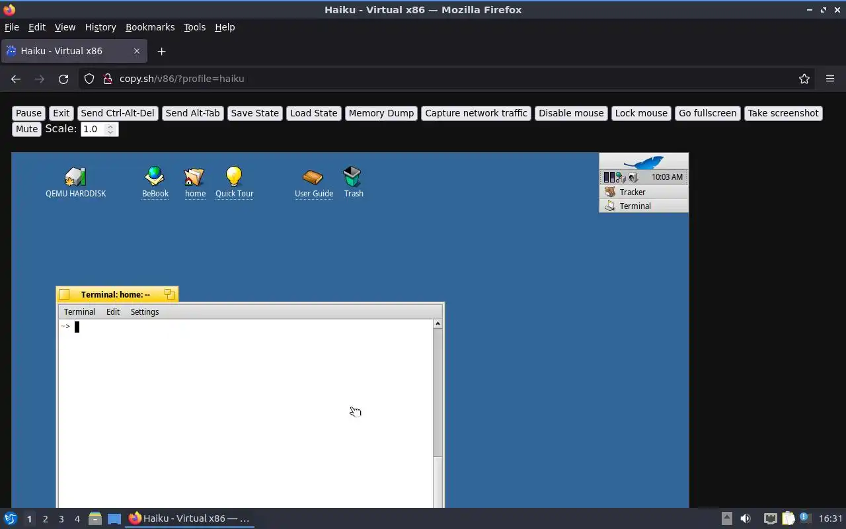Reload the current page
This screenshot has height=529, width=846.
coord(63,79)
